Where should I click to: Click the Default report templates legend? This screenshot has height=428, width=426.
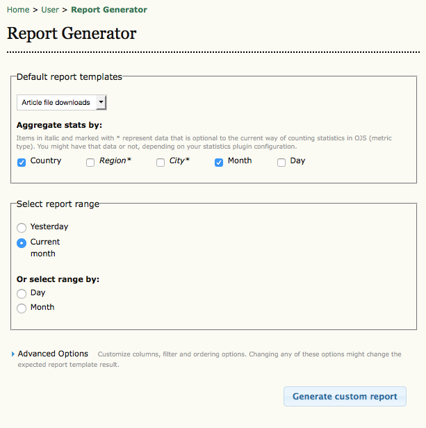69,77
